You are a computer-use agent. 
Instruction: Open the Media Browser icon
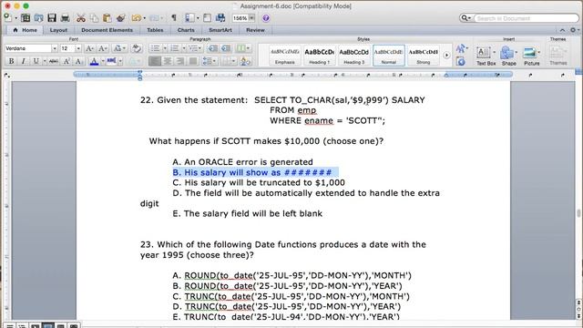tap(220, 18)
